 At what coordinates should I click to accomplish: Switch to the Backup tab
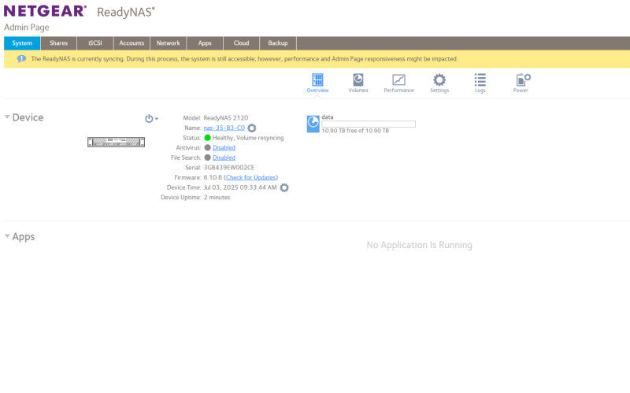coord(278,43)
